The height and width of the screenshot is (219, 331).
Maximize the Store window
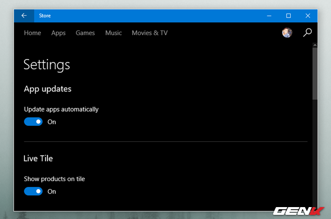tap(289, 16)
